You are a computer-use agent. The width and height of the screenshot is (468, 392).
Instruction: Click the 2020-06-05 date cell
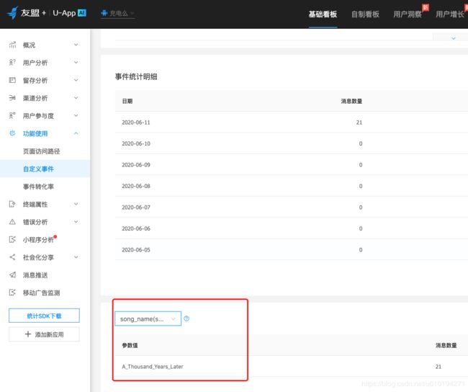(136, 249)
